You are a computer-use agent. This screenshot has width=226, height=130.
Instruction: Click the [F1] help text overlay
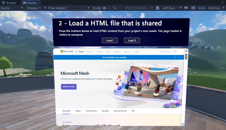pos(11,15)
